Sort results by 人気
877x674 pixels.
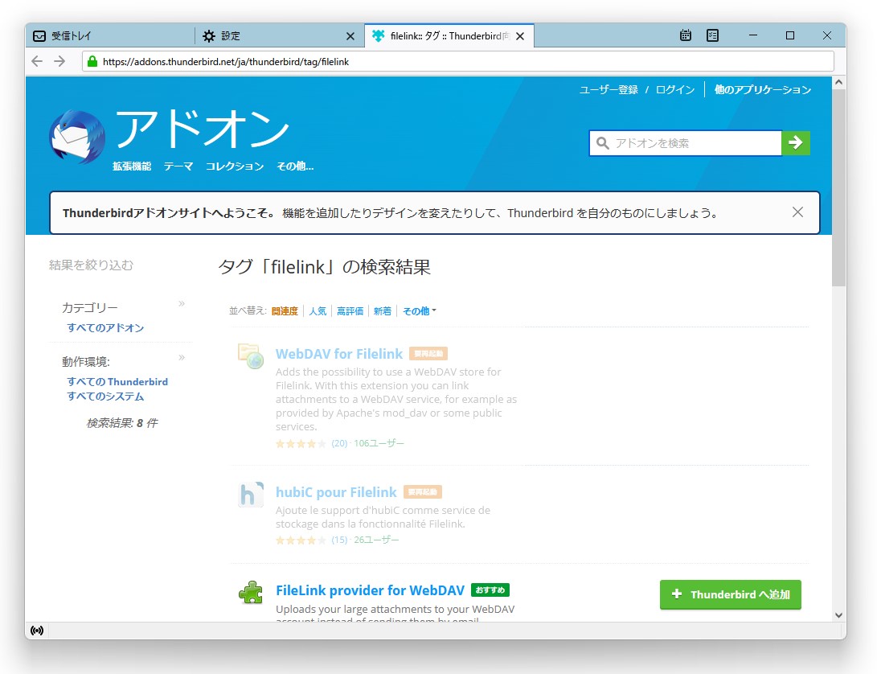click(318, 310)
